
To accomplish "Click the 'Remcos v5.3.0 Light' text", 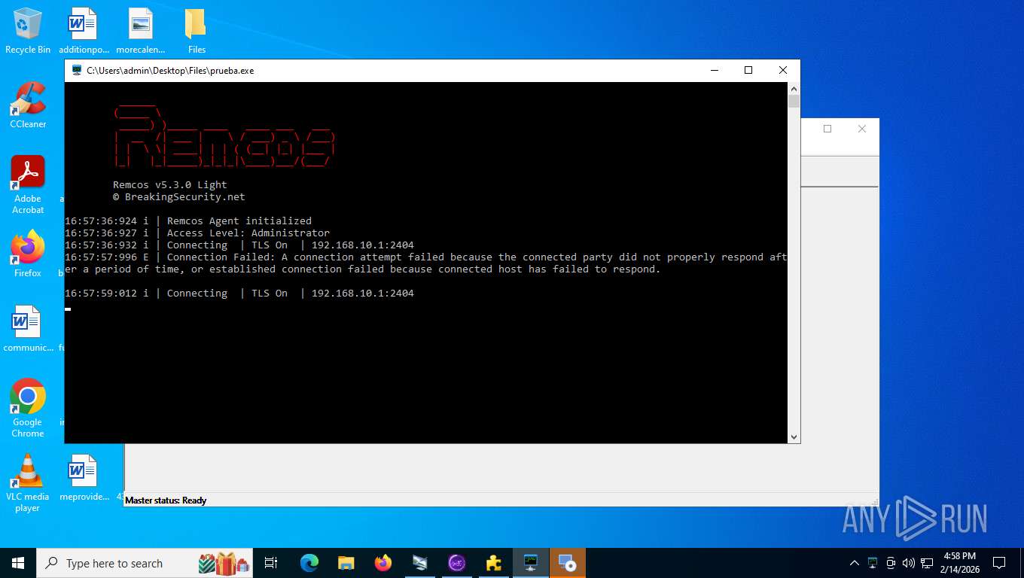I will tap(170, 184).
